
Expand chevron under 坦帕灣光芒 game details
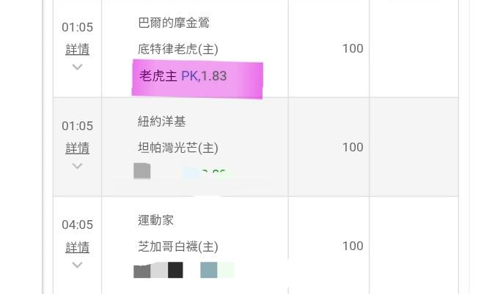[77, 166]
